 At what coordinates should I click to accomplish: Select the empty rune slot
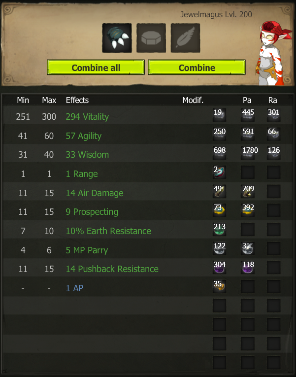[x=151, y=38]
